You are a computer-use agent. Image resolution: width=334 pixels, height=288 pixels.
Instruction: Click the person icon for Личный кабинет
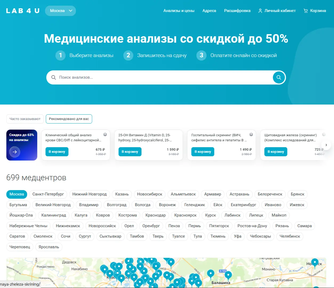click(x=260, y=11)
